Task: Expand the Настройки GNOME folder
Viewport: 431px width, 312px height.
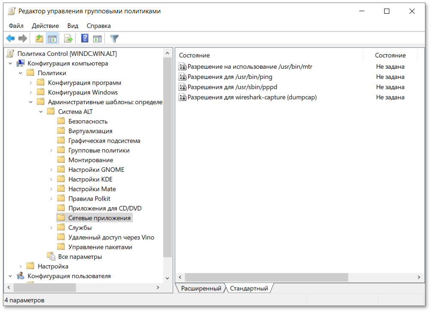Action: pos(51,170)
